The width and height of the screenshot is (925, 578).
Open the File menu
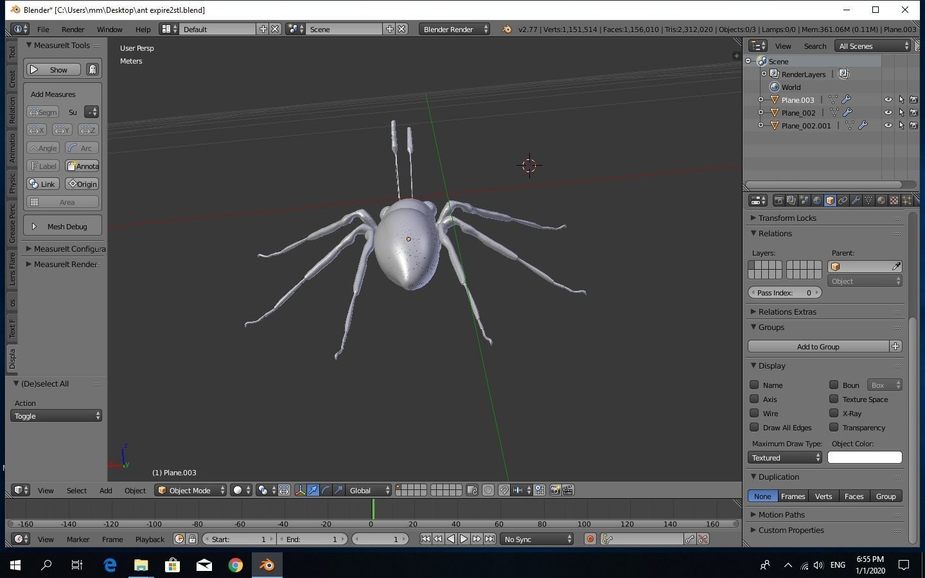pos(43,29)
